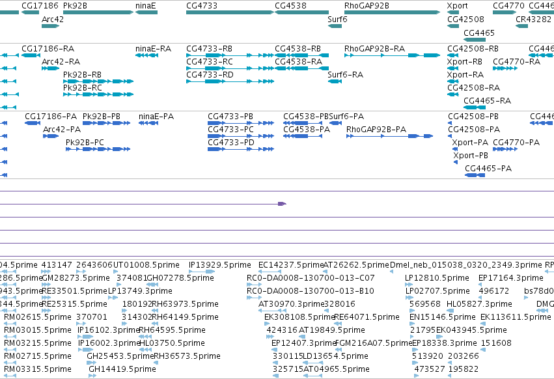Open the HL05827.3prime EST label
The height and width of the screenshot is (379, 554).
coord(479,303)
